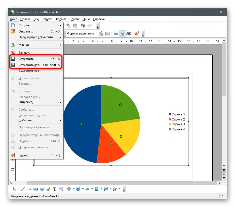The width and height of the screenshot is (235, 207).
Task: Click the exit icon beside Выход
Action: click(13, 155)
